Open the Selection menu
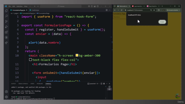 click(x=19, y=6)
